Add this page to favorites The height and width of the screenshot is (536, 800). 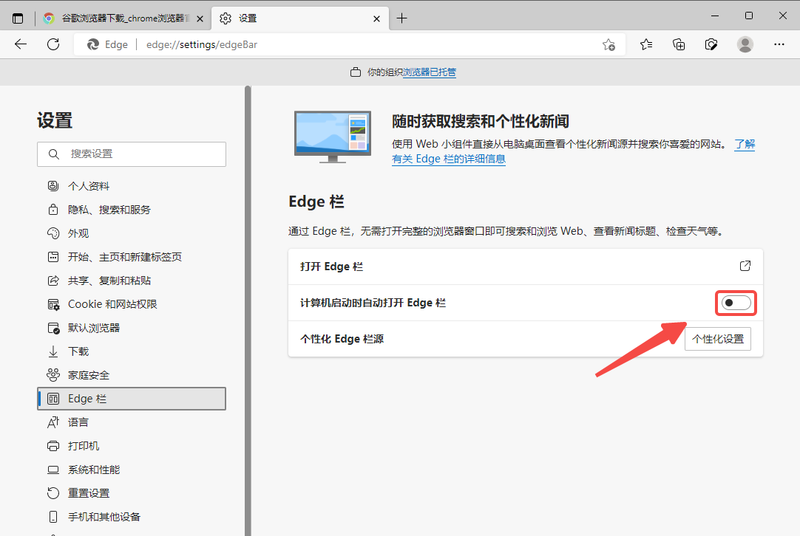coord(609,44)
